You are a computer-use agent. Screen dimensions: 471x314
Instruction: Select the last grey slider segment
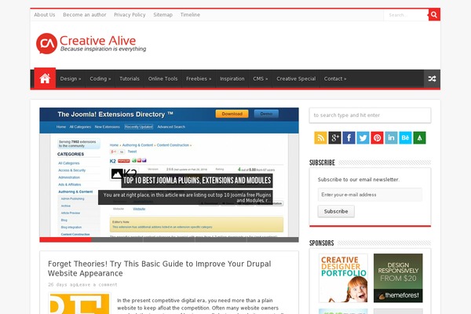point(272,239)
